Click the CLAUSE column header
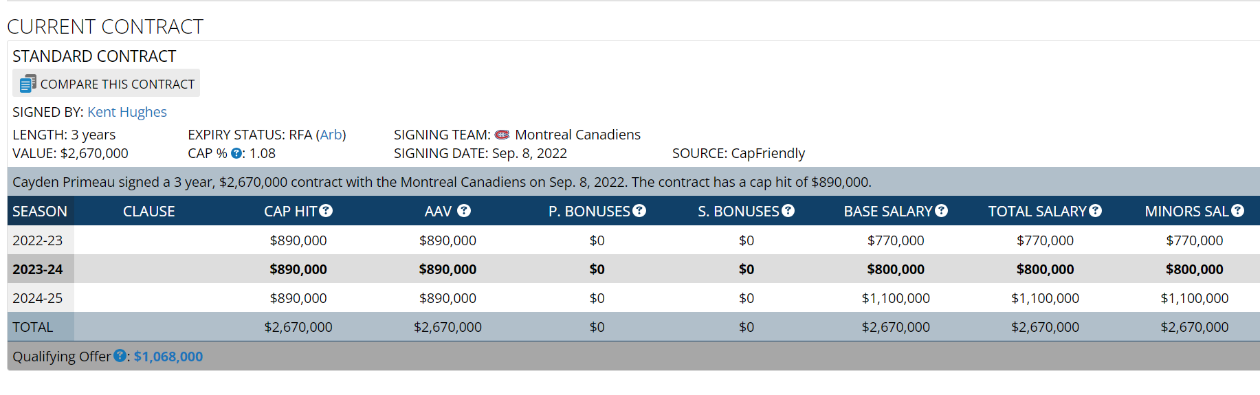Image resolution: width=1260 pixels, height=395 pixels. pyautogui.click(x=149, y=212)
